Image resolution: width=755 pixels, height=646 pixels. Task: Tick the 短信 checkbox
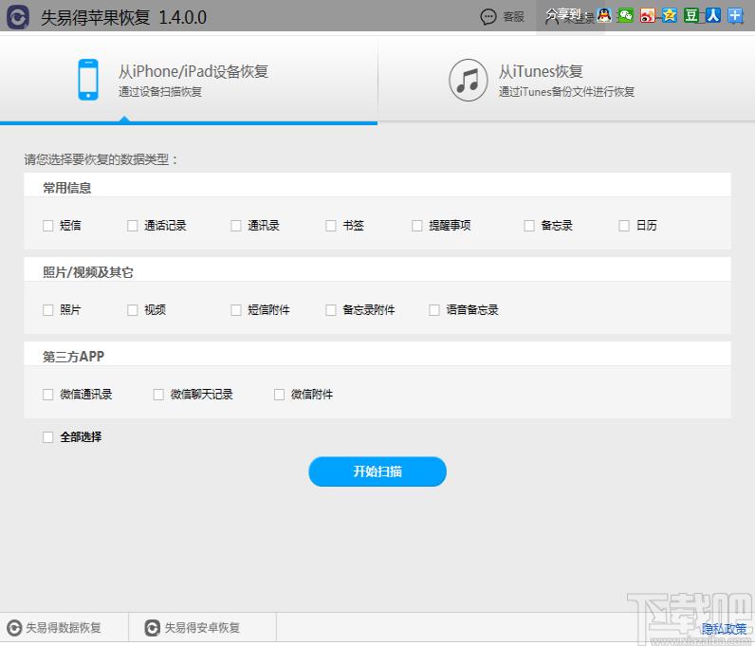click(x=47, y=226)
